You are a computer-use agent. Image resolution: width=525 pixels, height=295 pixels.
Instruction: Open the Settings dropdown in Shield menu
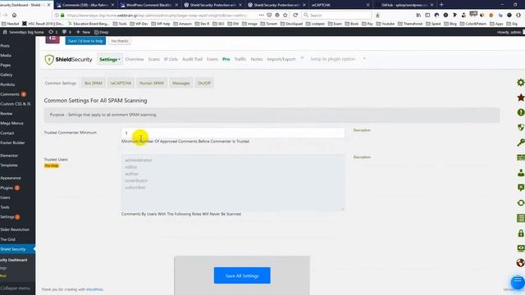point(109,59)
